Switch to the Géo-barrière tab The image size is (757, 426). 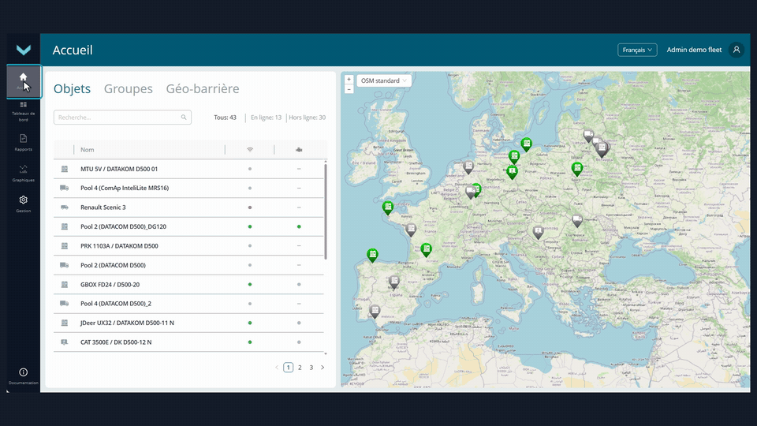pos(203,89)
